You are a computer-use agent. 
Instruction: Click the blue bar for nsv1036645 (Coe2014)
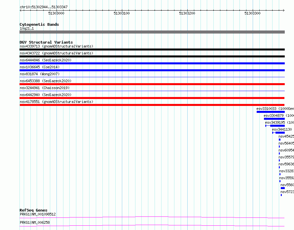[152, 70]
